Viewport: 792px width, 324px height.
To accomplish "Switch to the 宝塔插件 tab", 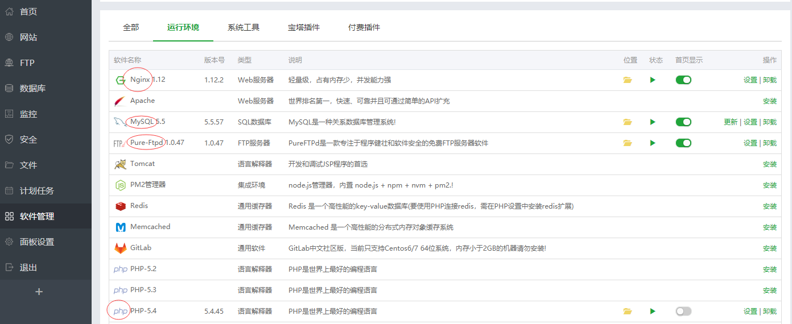I will coord(304,27).
